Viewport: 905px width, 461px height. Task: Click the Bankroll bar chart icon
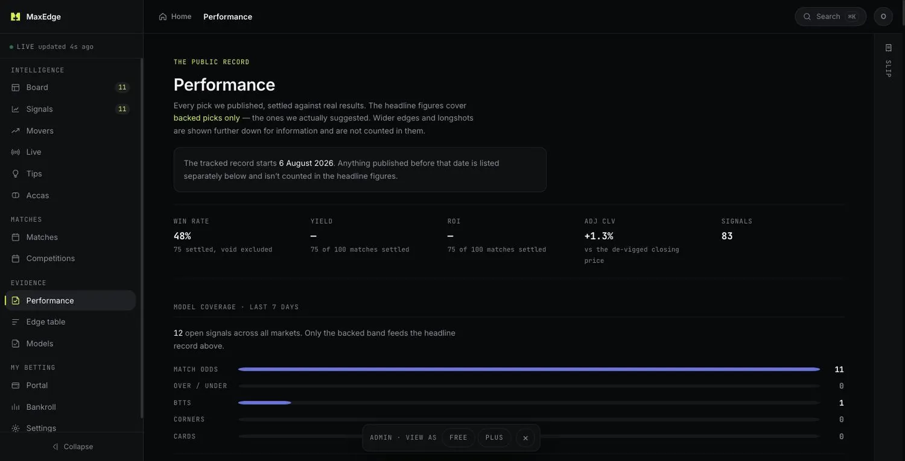16,407
